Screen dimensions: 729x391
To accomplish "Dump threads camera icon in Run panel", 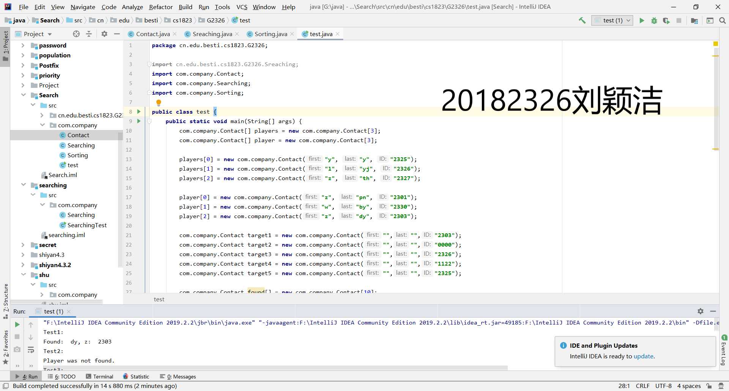I will point(17,349).
